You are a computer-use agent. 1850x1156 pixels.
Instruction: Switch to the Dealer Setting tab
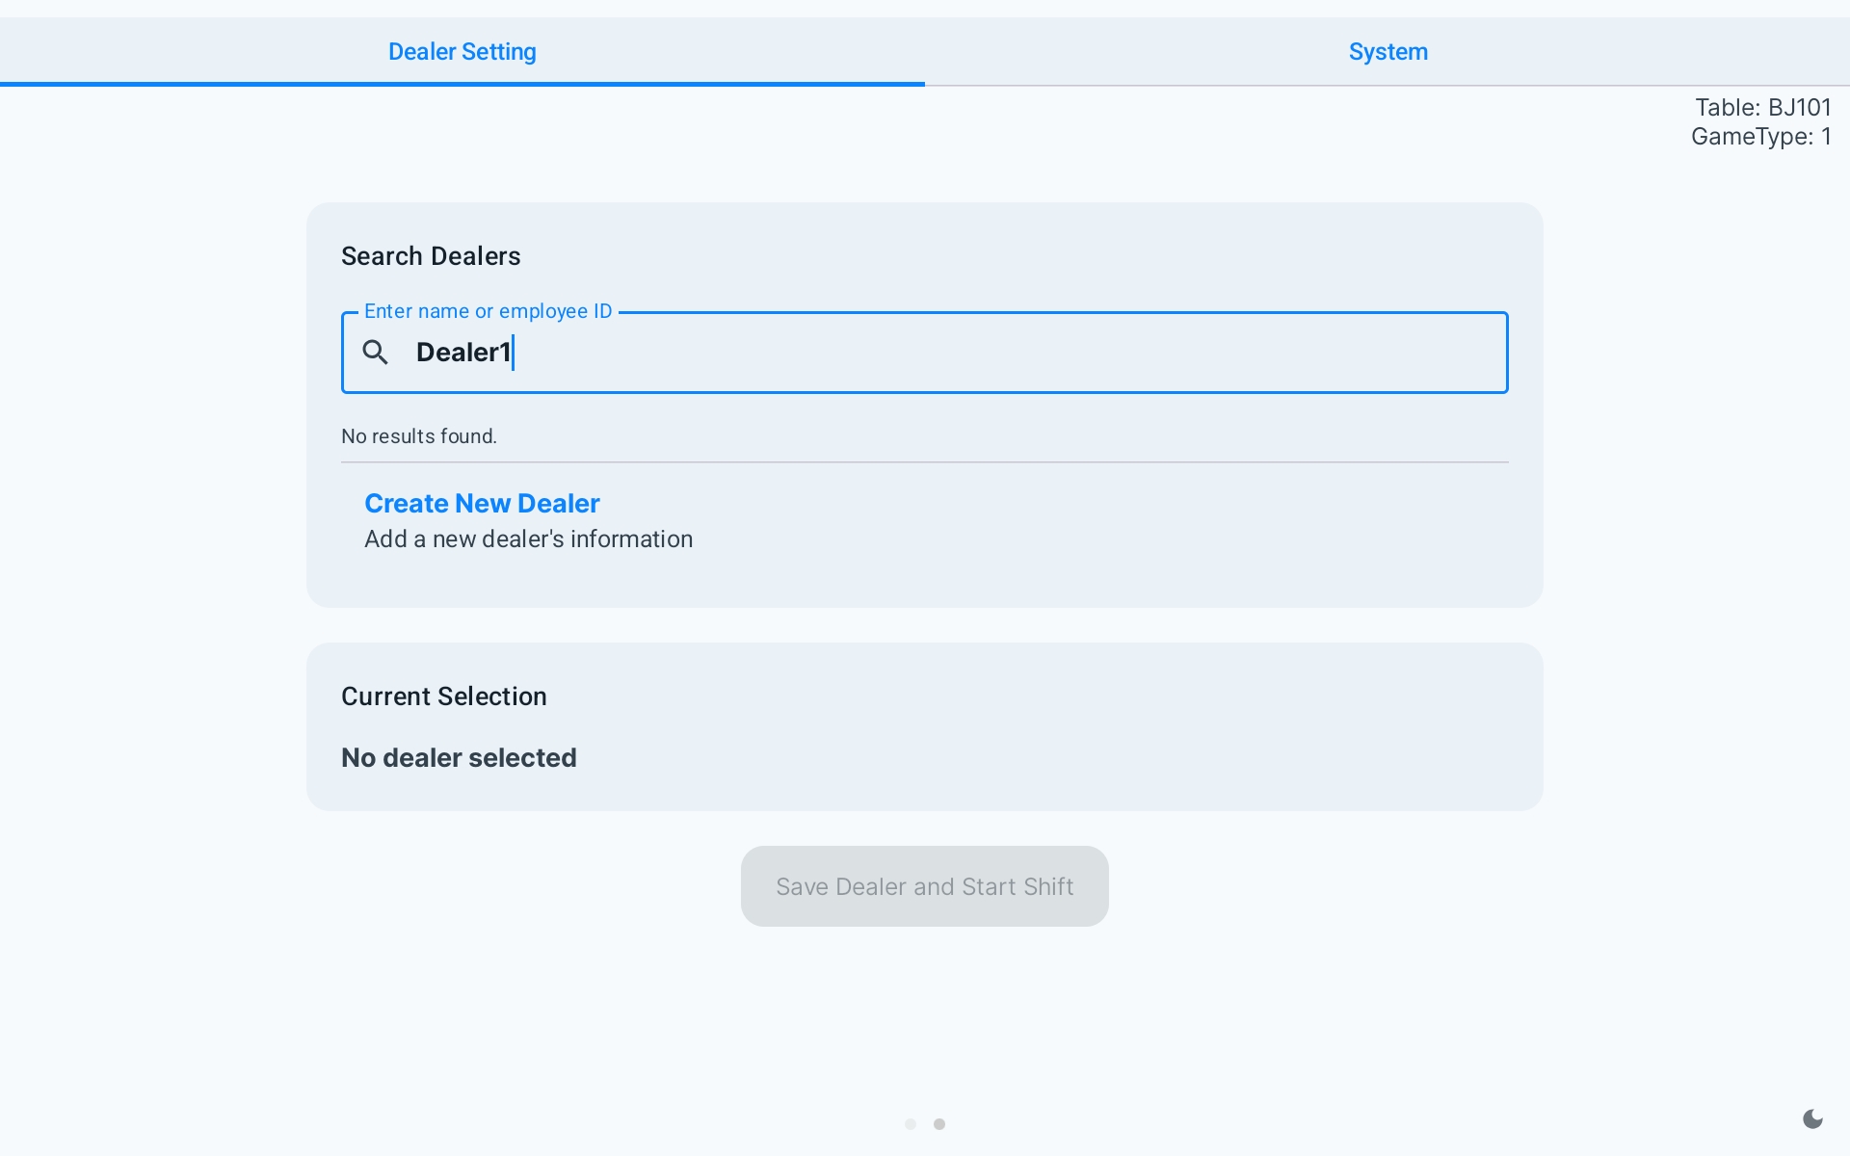(x=462, y=52)
